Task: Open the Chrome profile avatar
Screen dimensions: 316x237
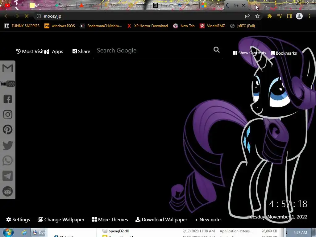Action: coord(299,16)
